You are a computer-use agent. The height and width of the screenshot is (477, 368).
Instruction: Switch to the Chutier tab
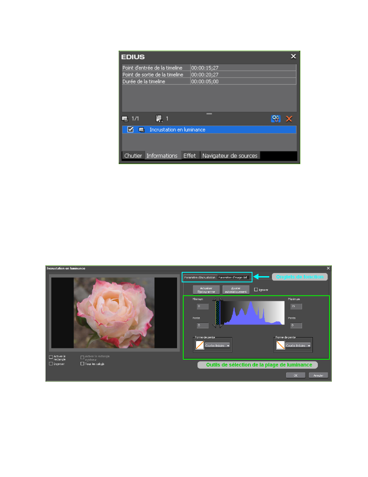click(x=133, y=156)
